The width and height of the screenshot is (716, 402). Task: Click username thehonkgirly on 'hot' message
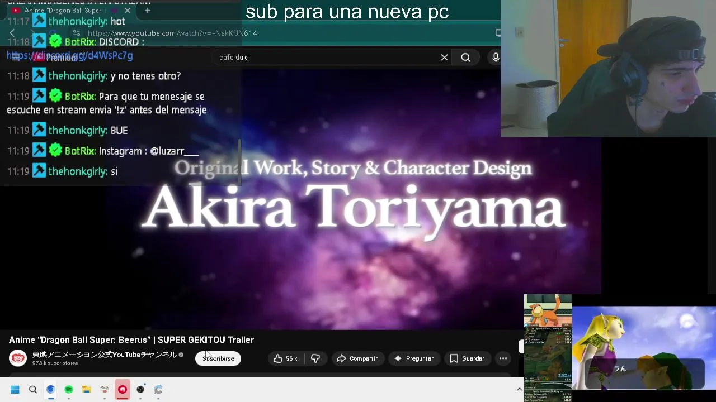[78, 21]
